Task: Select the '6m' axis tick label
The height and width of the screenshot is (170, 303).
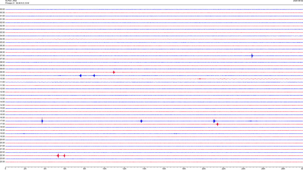Action: [65, 169]
